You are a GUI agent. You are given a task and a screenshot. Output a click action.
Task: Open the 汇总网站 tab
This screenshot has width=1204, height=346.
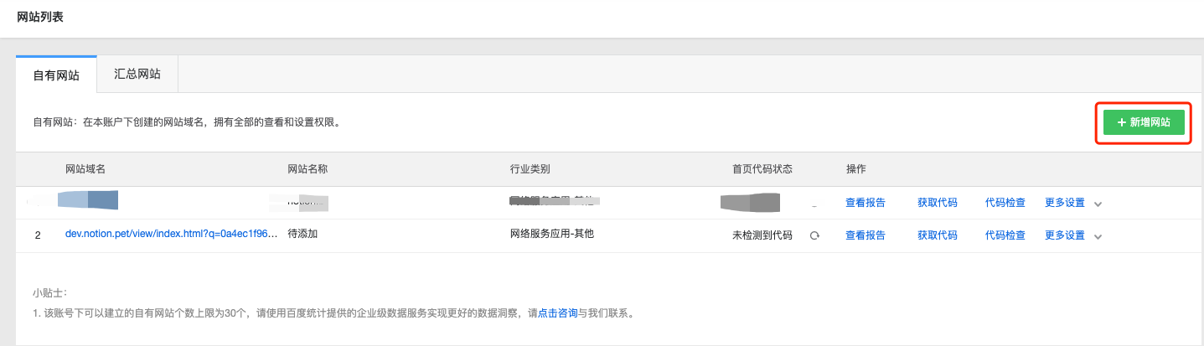click(x=137, y=74)
